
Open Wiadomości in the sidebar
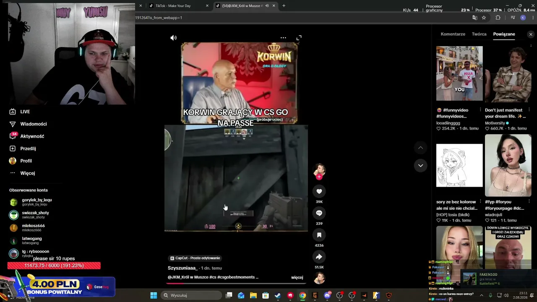pos(28,124)
